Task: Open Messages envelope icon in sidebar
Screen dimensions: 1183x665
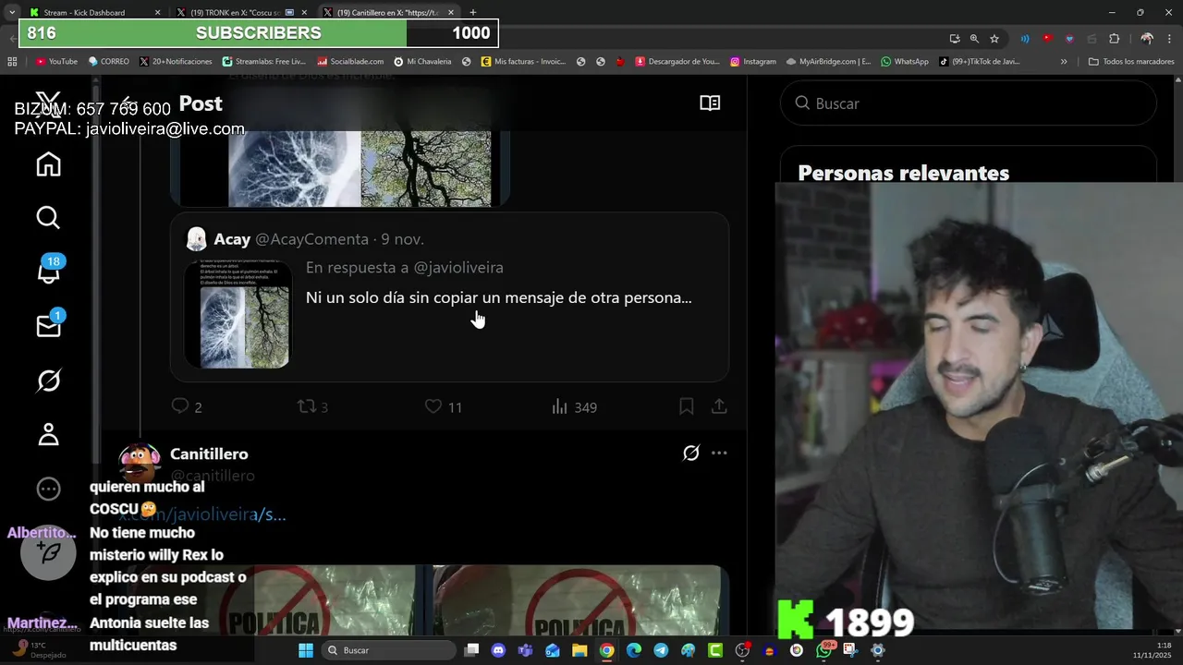Action: pyautogui.click(x=48, y=325)
